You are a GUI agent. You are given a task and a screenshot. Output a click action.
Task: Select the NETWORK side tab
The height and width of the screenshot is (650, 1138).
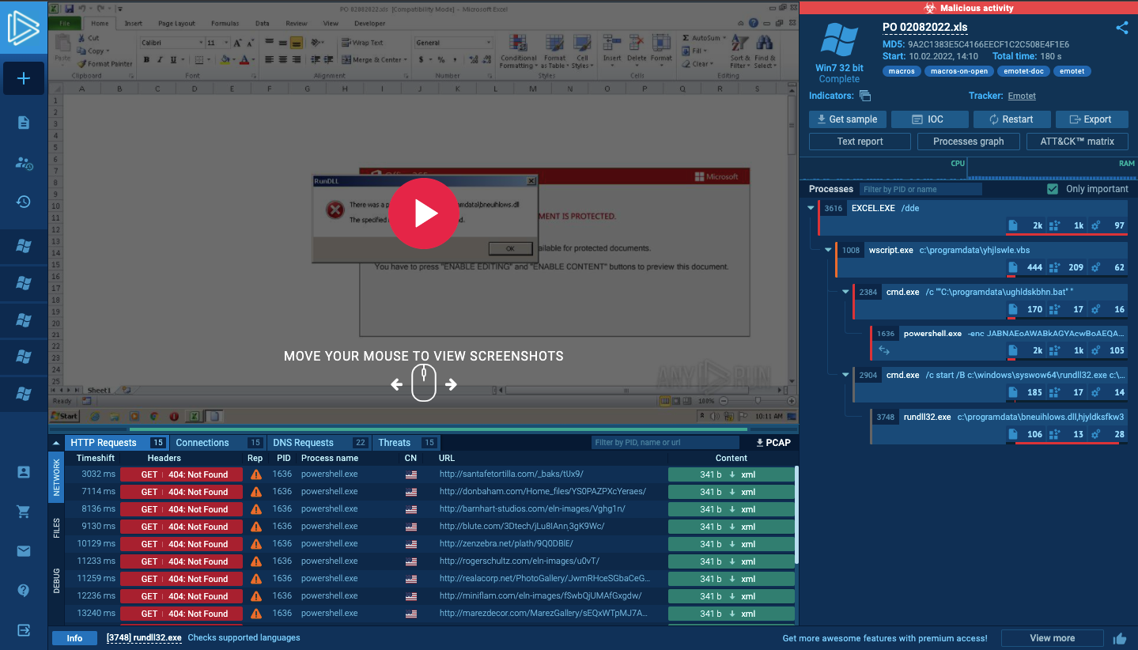pyautogui.click(x=56, y=477)
